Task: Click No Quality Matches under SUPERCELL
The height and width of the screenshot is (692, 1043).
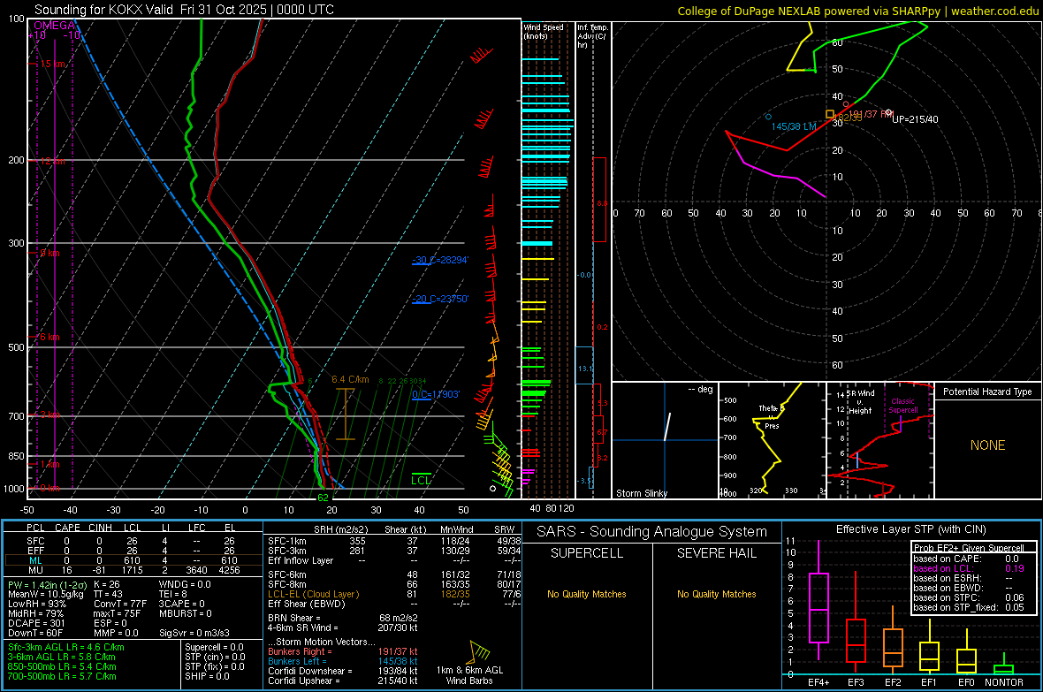Action: click(587, 594)
